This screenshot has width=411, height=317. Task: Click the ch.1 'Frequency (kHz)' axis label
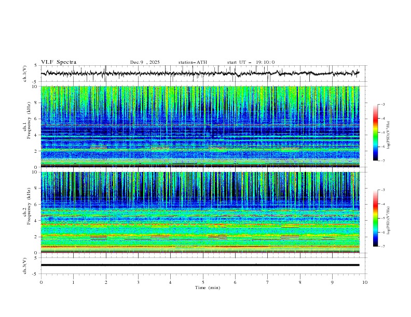pyautogui.click(x=29, y=120)
